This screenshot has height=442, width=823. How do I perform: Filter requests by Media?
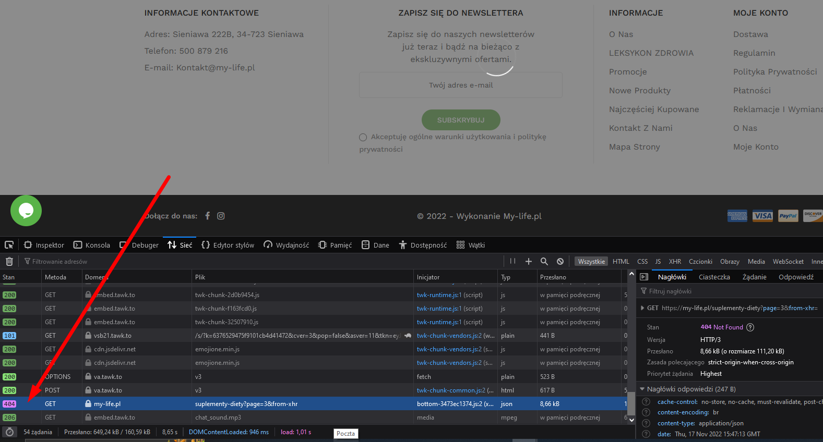click(756, 262)
